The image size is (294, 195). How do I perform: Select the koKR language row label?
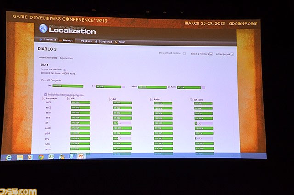click(48, 128)
